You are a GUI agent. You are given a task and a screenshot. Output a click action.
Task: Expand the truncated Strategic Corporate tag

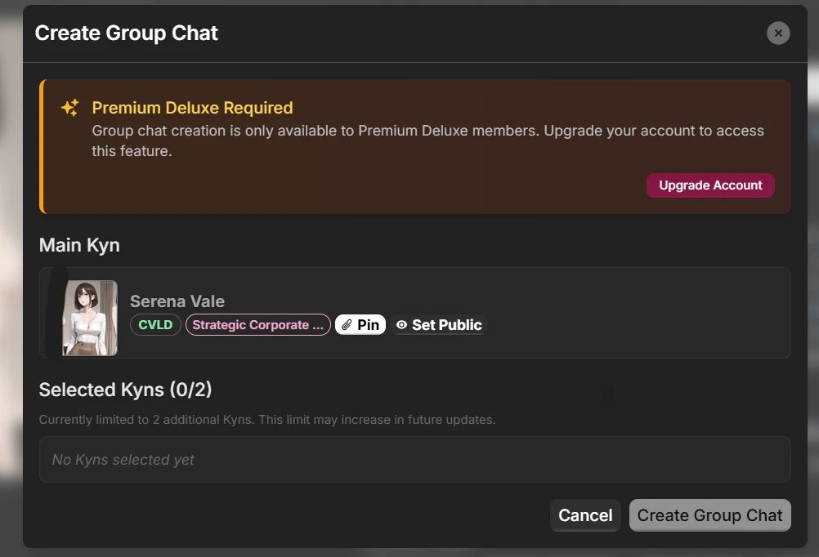pyautogui.click(x=258, y=324)
